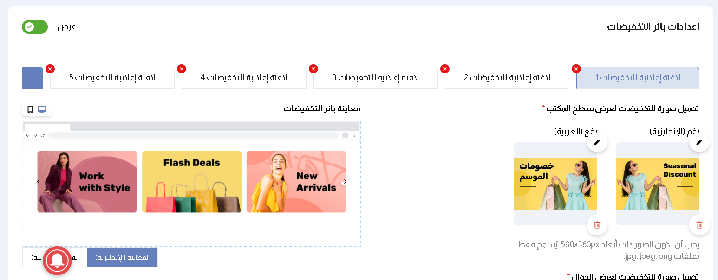Select المعاينة (الإنجليزية) preview button

(122, 257)
